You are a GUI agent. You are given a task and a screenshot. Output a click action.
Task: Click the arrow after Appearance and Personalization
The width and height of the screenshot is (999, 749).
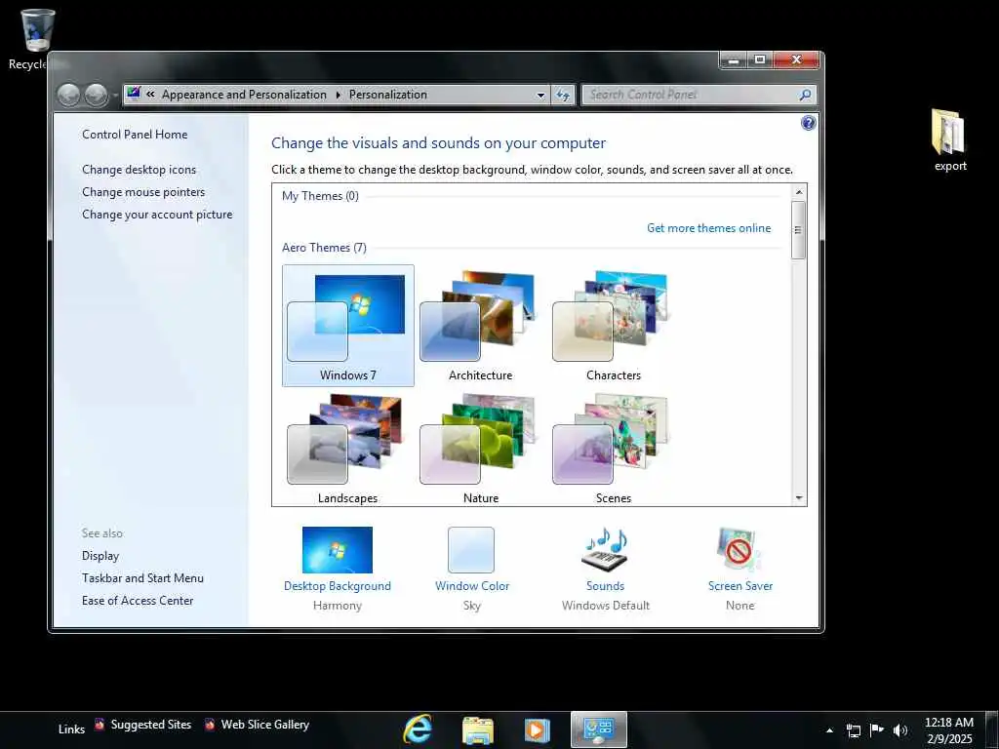point(338,95)
